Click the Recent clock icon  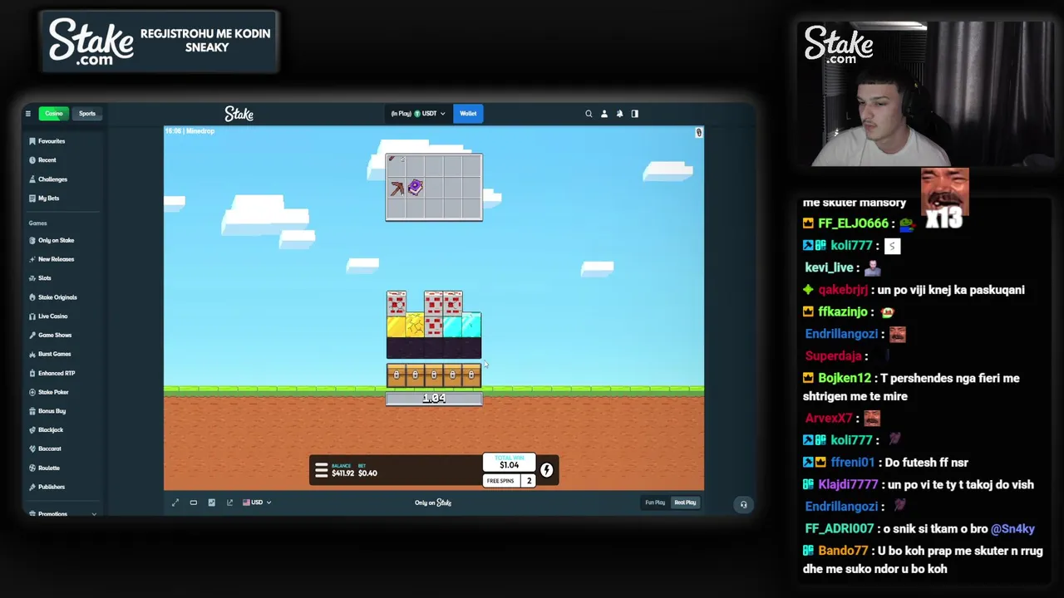(32, 160)
